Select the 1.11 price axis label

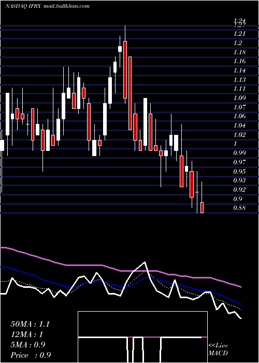[x=239, y=89]
